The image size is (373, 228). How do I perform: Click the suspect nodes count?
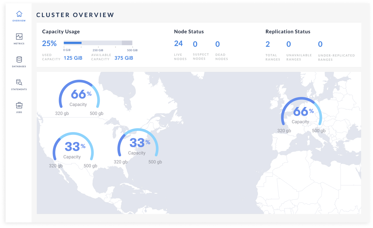coord(195,44)
